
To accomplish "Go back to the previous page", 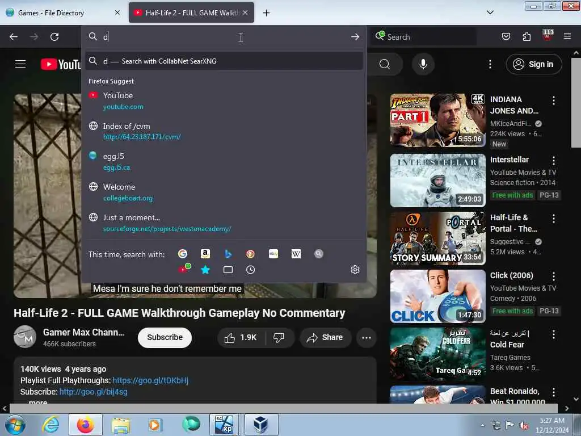I will click(x=14, y=37).
